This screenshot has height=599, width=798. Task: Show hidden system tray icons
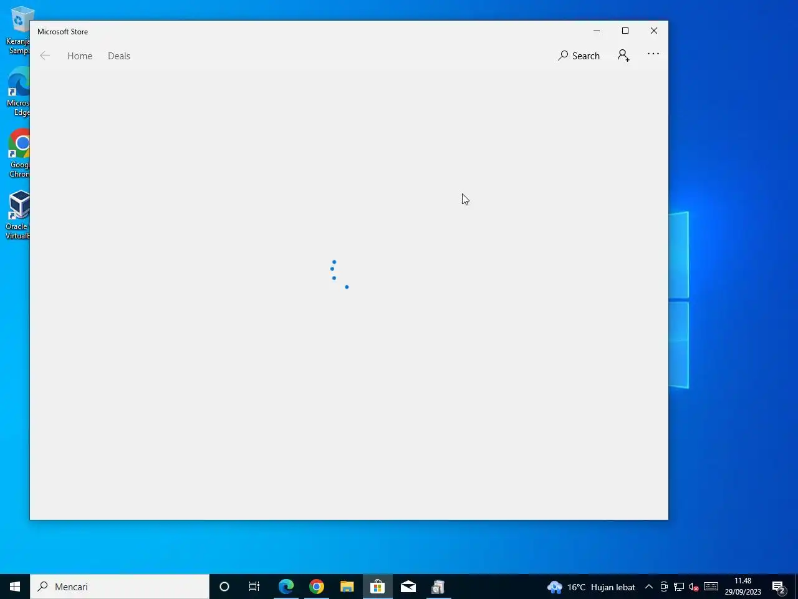tap(648, 587)
